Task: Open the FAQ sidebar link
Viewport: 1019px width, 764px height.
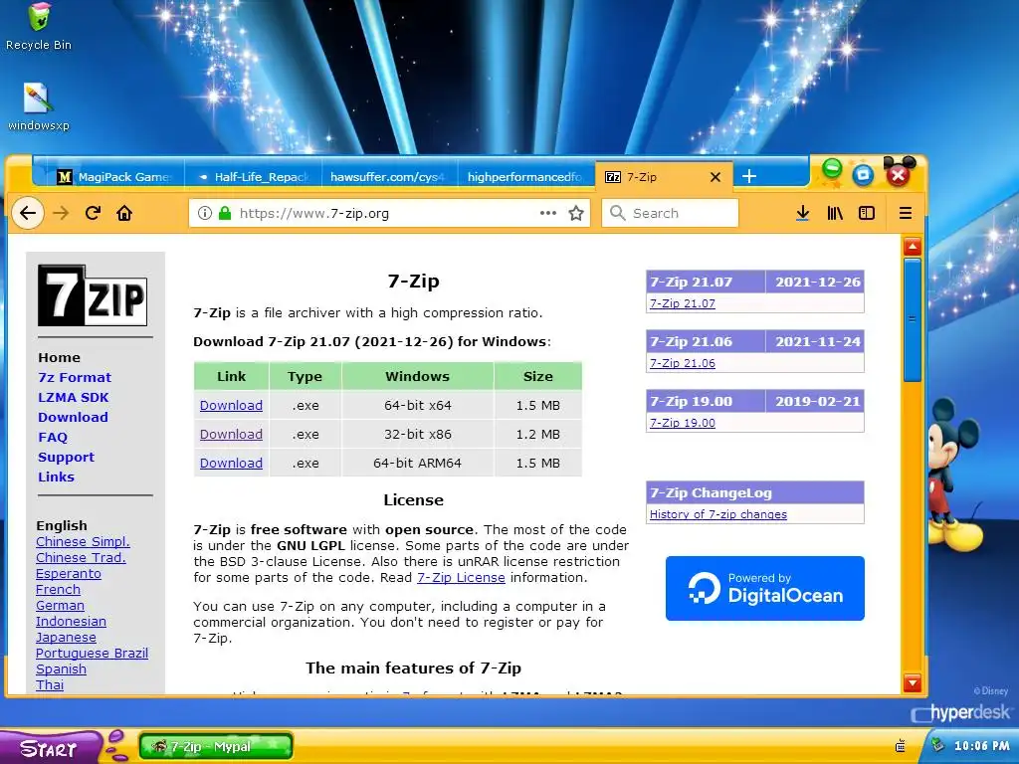Action: [x=53, y=438]
